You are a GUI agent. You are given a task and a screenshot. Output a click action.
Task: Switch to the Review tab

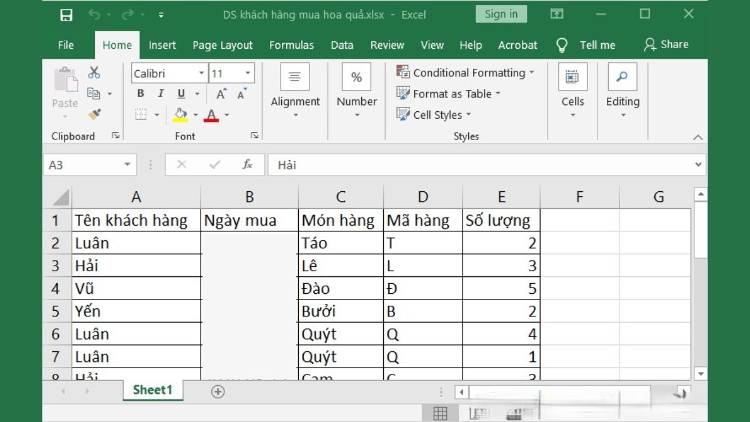click(x=387, y=45)
